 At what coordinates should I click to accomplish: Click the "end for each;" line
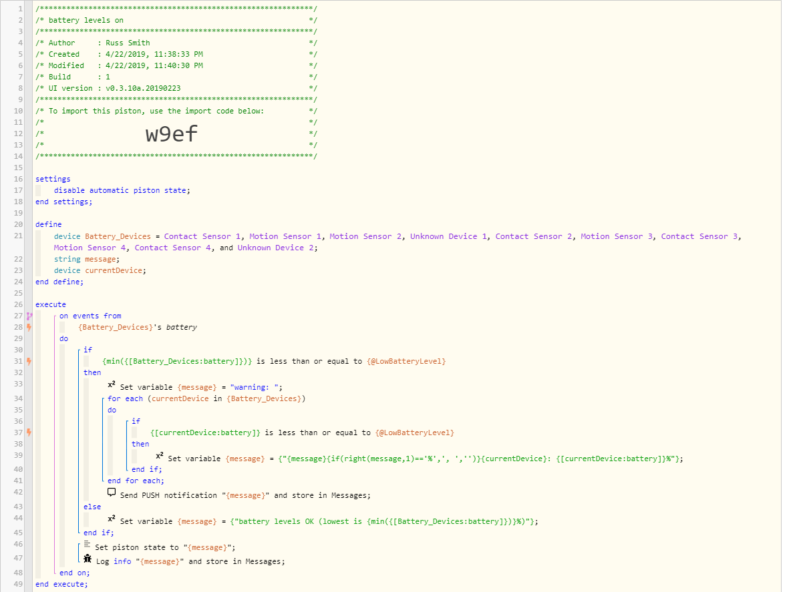pos(136,481)
